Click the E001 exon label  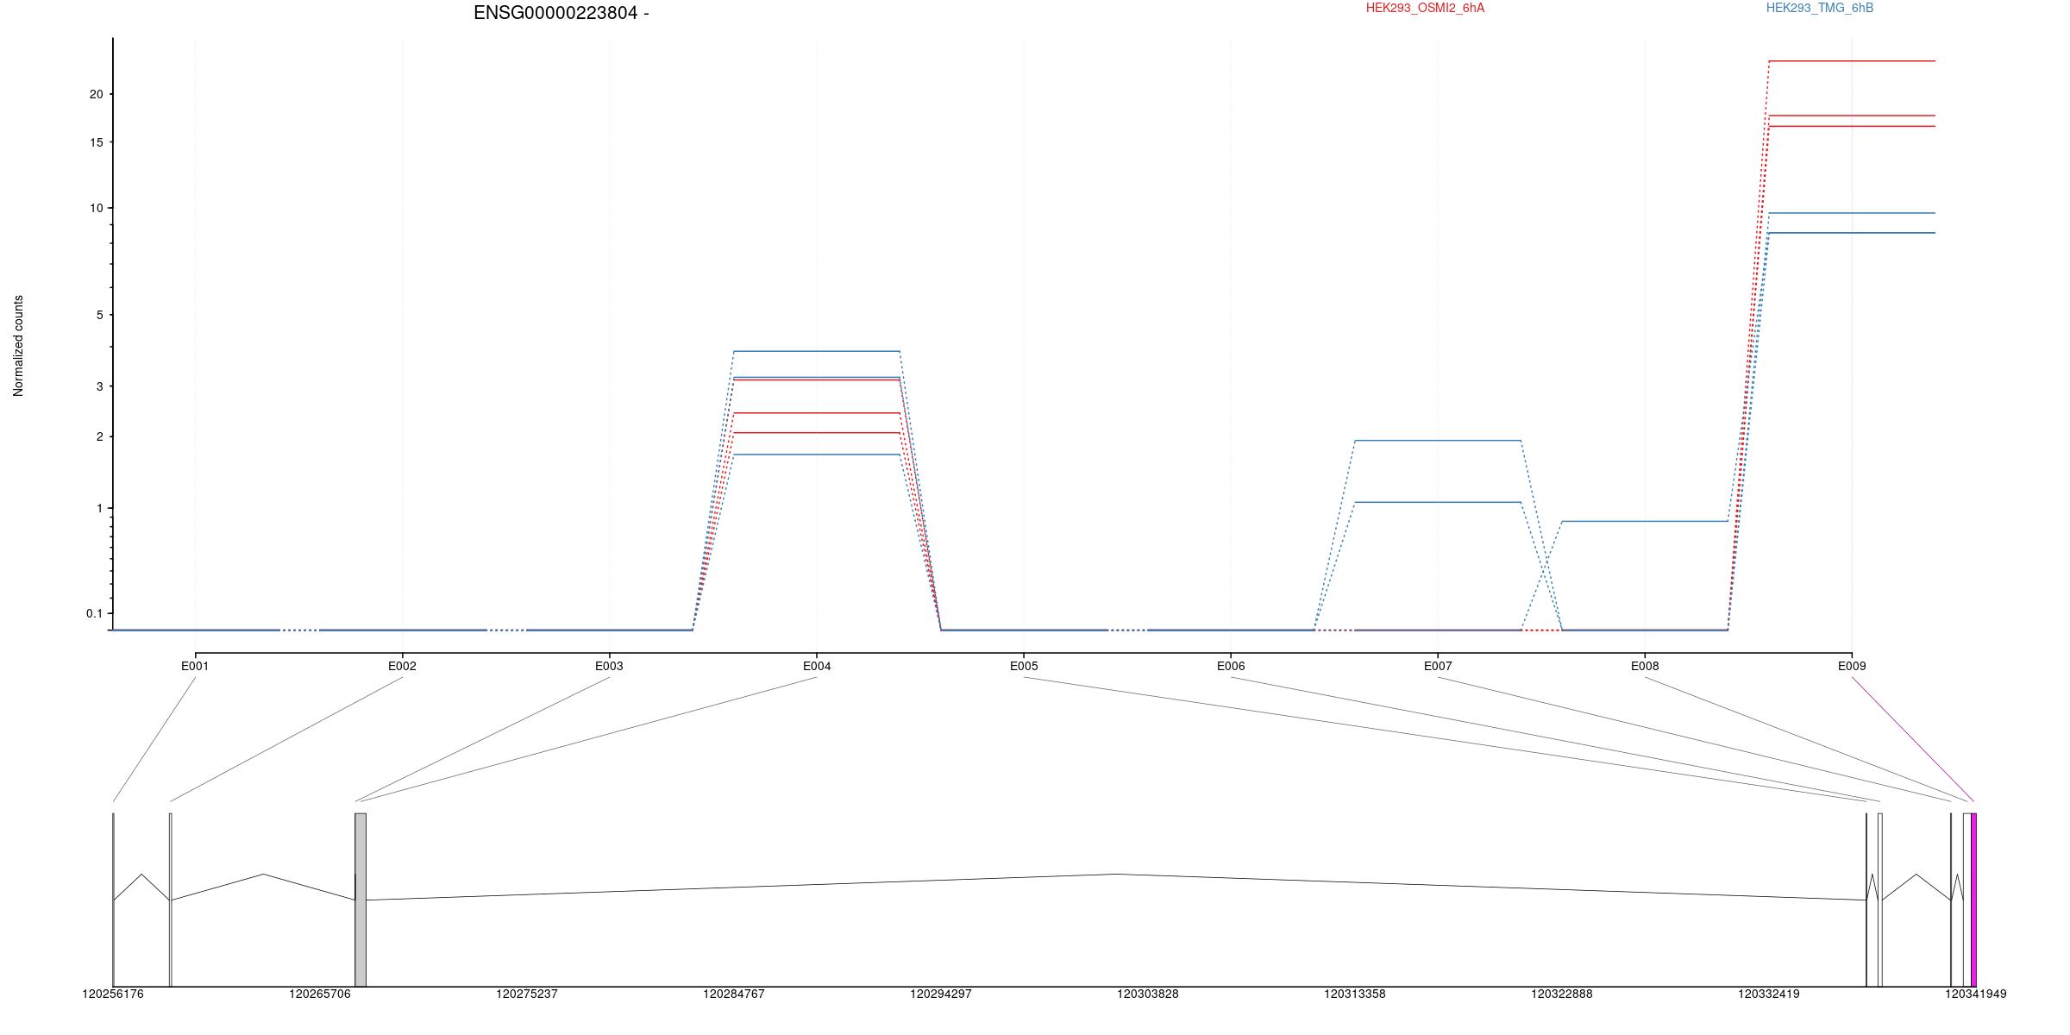(x=195, y=666)
